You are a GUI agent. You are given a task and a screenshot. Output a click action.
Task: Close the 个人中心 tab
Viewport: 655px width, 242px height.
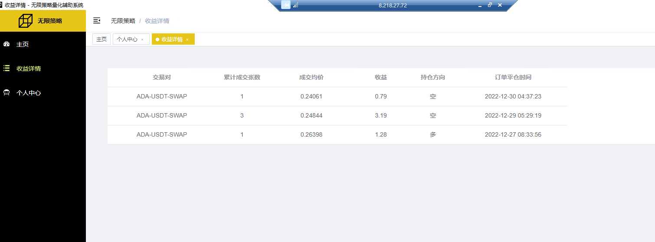[142, 39]
